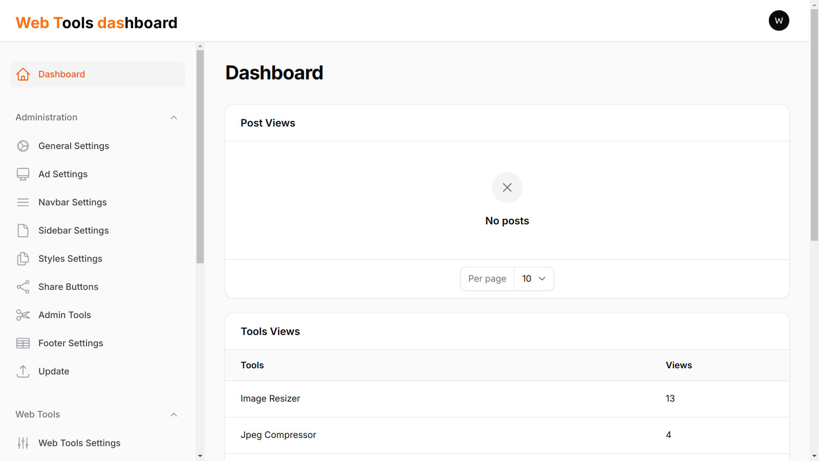The height and width of the screenshot is (461, 819).
Task: Open the Image Resizer entry
Action: [x=270, y=399]
